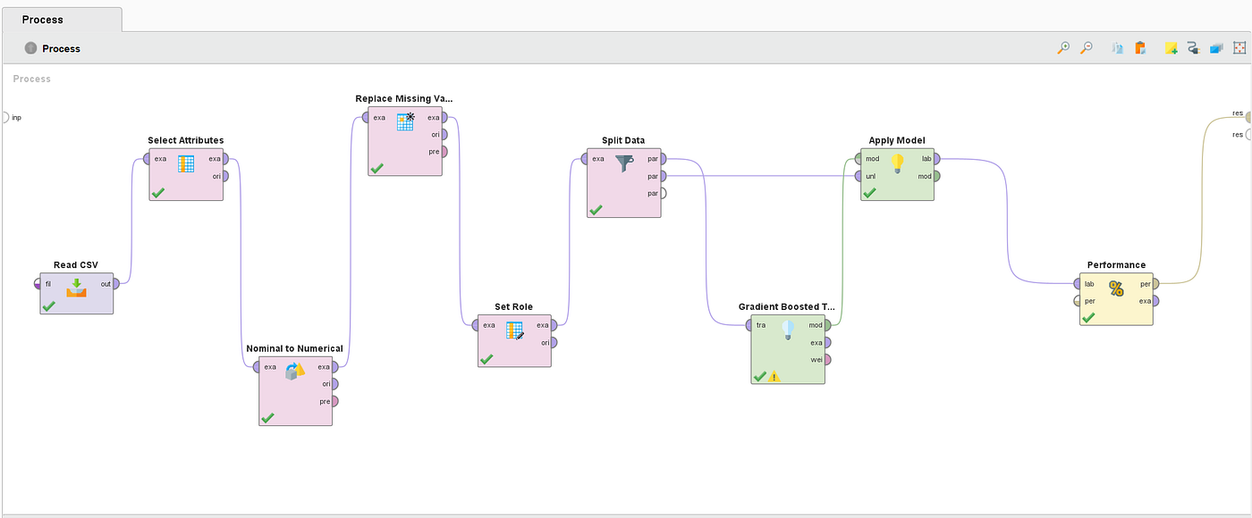Click the 'unl' input port of Apply Model
This screenshot has height=518, width=1252.
[859, 176]
